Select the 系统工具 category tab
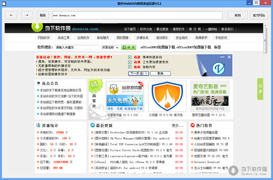Image resolution: width=273 pixels, height=180 pixels. 64,38
